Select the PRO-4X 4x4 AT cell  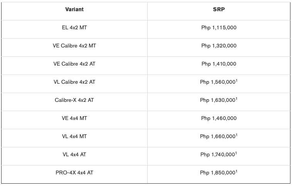[74, 172]
